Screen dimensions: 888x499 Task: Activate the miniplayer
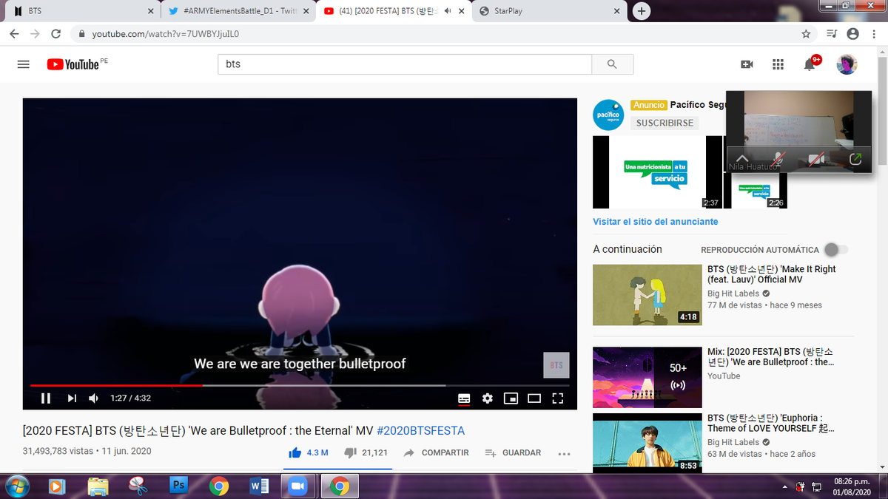click(x=511, y=398)
